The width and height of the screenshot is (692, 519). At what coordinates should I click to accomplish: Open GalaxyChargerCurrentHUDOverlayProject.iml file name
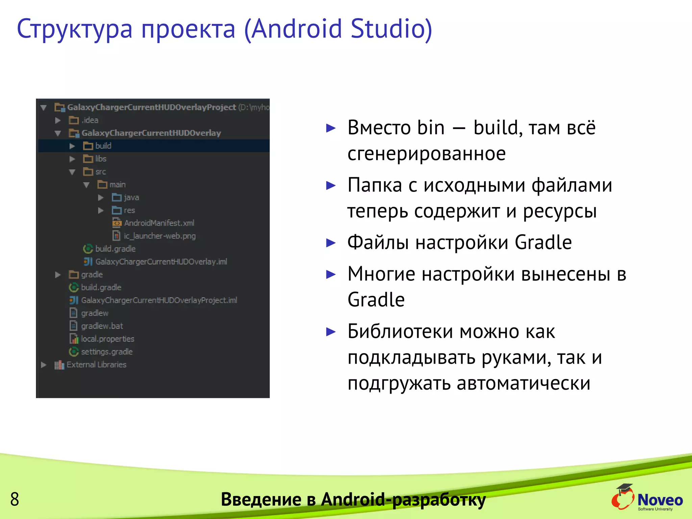[159, 300]
